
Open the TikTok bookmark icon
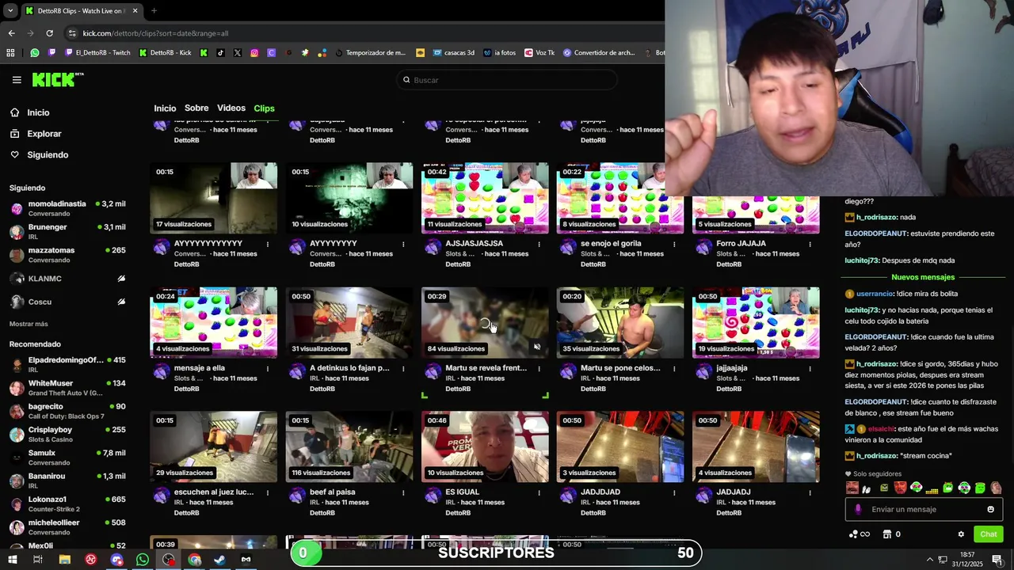[x=220, y=53]
